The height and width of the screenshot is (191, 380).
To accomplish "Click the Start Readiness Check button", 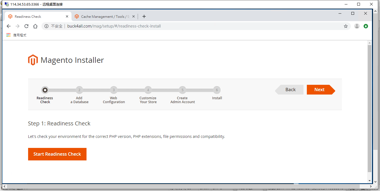I will [57, 154].
